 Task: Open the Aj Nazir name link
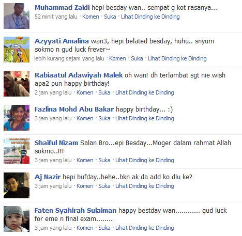click(x=48, y=177)
